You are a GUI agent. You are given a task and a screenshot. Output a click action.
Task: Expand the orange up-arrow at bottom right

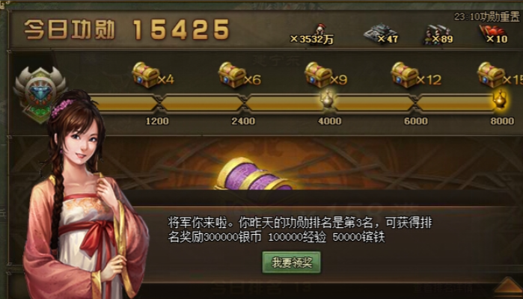click(508, 286)
